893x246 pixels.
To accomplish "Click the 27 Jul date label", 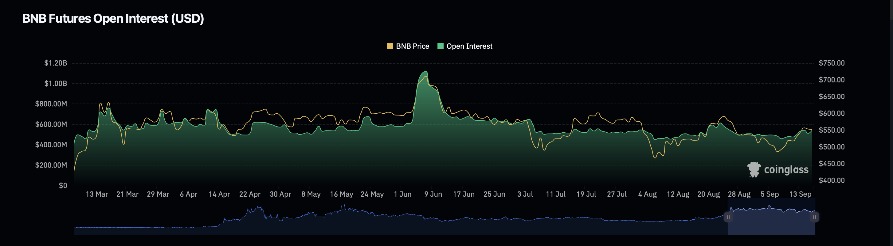I will 617,194.
